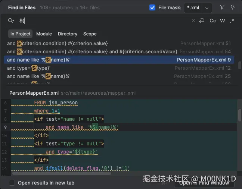
Task: Click path src/main/resources/mapper_xml
Action: coord(98,93)
